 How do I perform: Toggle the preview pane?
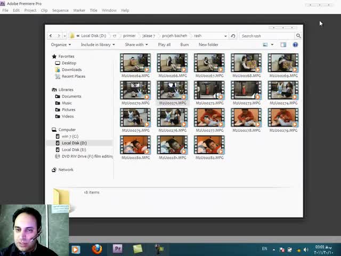click(283, 45)
